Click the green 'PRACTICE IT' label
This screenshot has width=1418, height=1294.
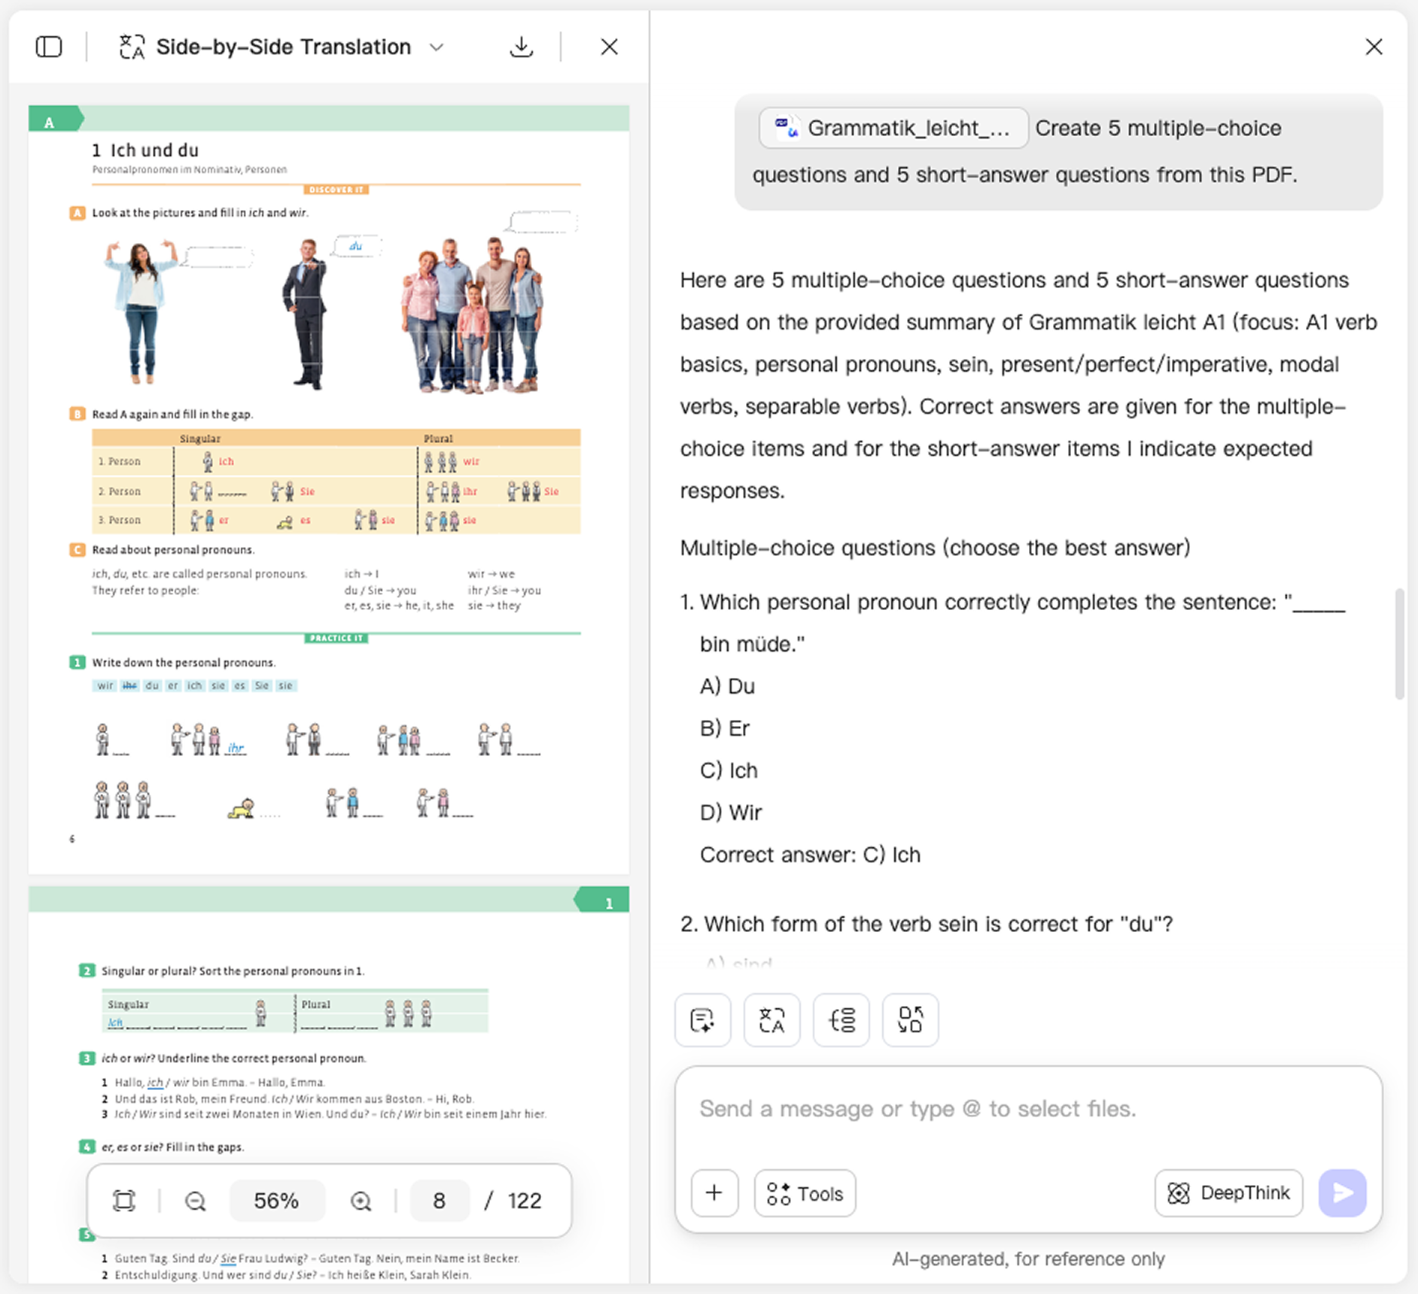pyautogui.click(x=336, y=638)
